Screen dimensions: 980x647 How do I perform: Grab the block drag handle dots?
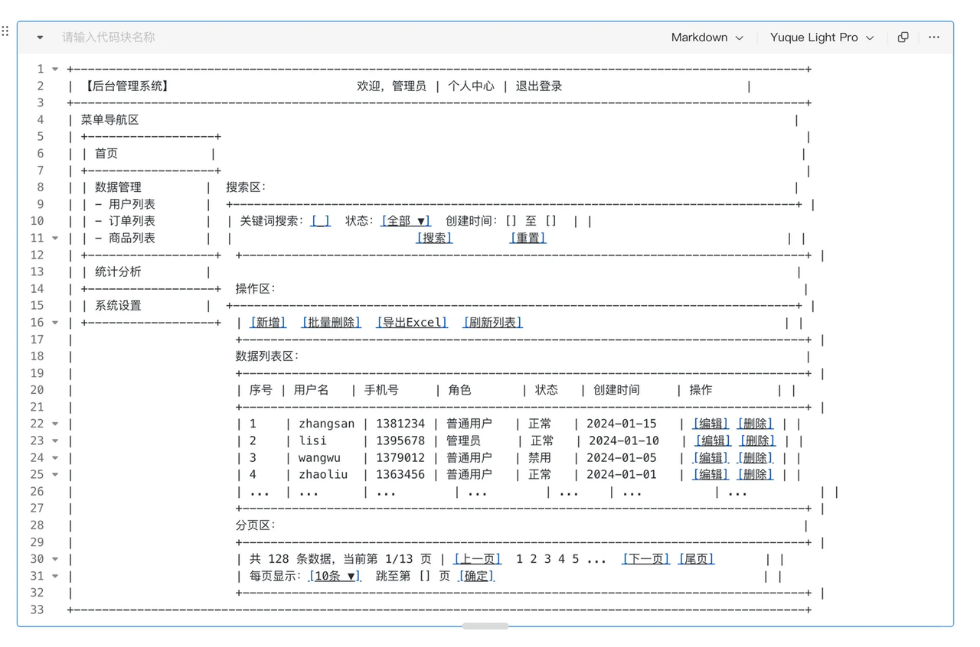(x=5, y=31)
